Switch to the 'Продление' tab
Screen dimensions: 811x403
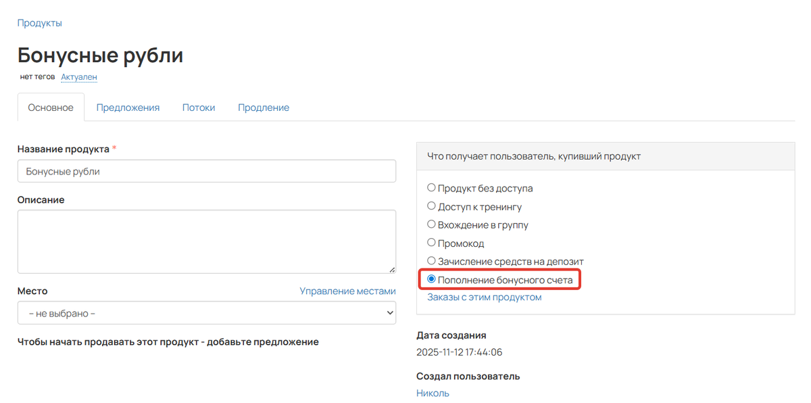point(264,107)
